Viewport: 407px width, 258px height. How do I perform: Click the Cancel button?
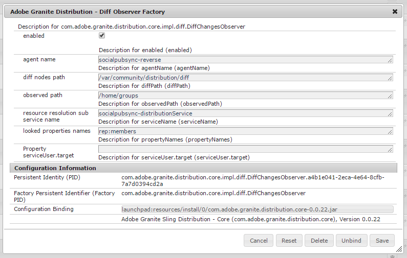tap(259, 241)
